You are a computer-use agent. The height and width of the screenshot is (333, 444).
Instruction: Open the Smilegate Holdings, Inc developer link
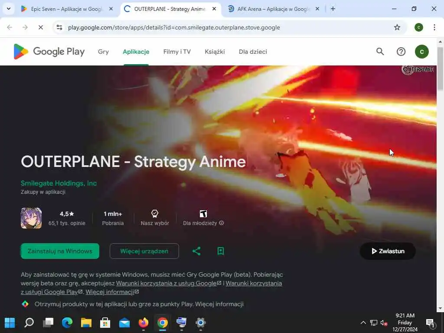pos(59,183)
